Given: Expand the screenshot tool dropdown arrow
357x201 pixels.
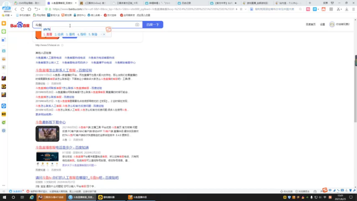Looking at the screenshot, I should click(341, 9).
